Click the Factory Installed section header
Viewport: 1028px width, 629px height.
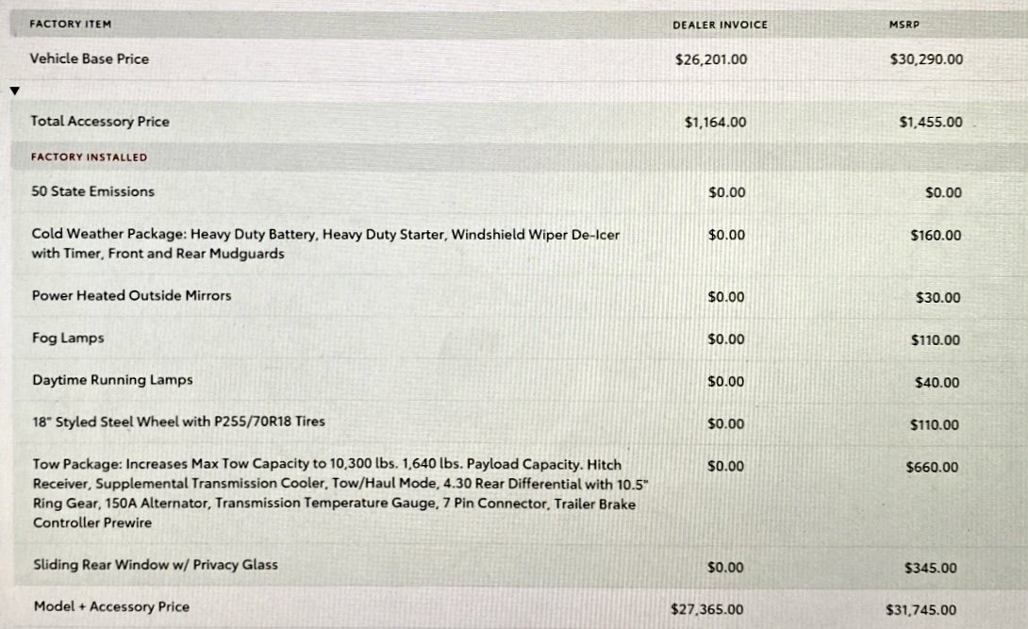point(90,157)
